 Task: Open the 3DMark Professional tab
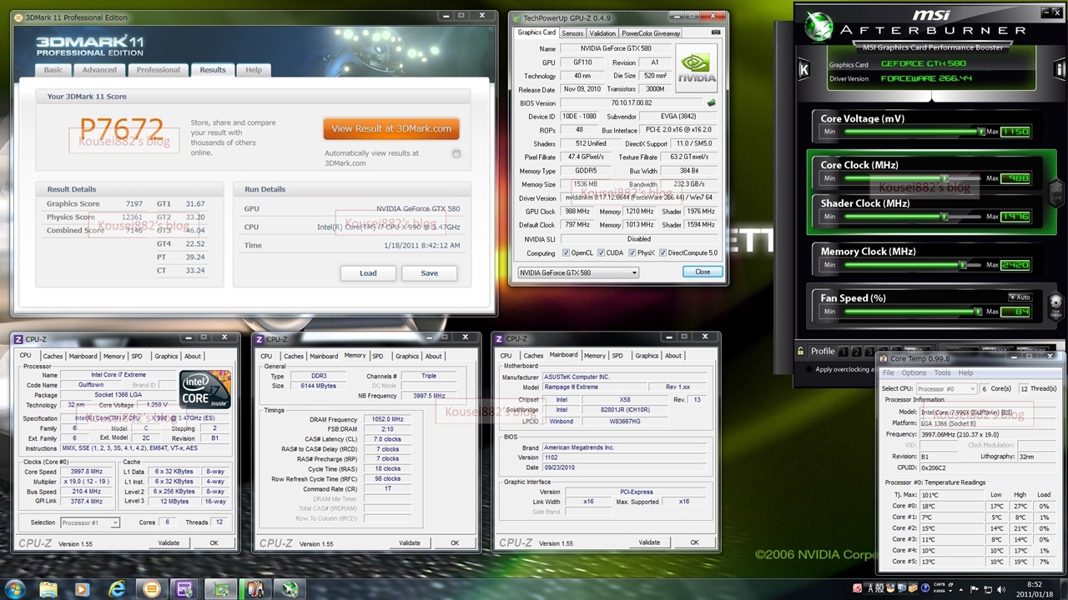click(158, 70)
